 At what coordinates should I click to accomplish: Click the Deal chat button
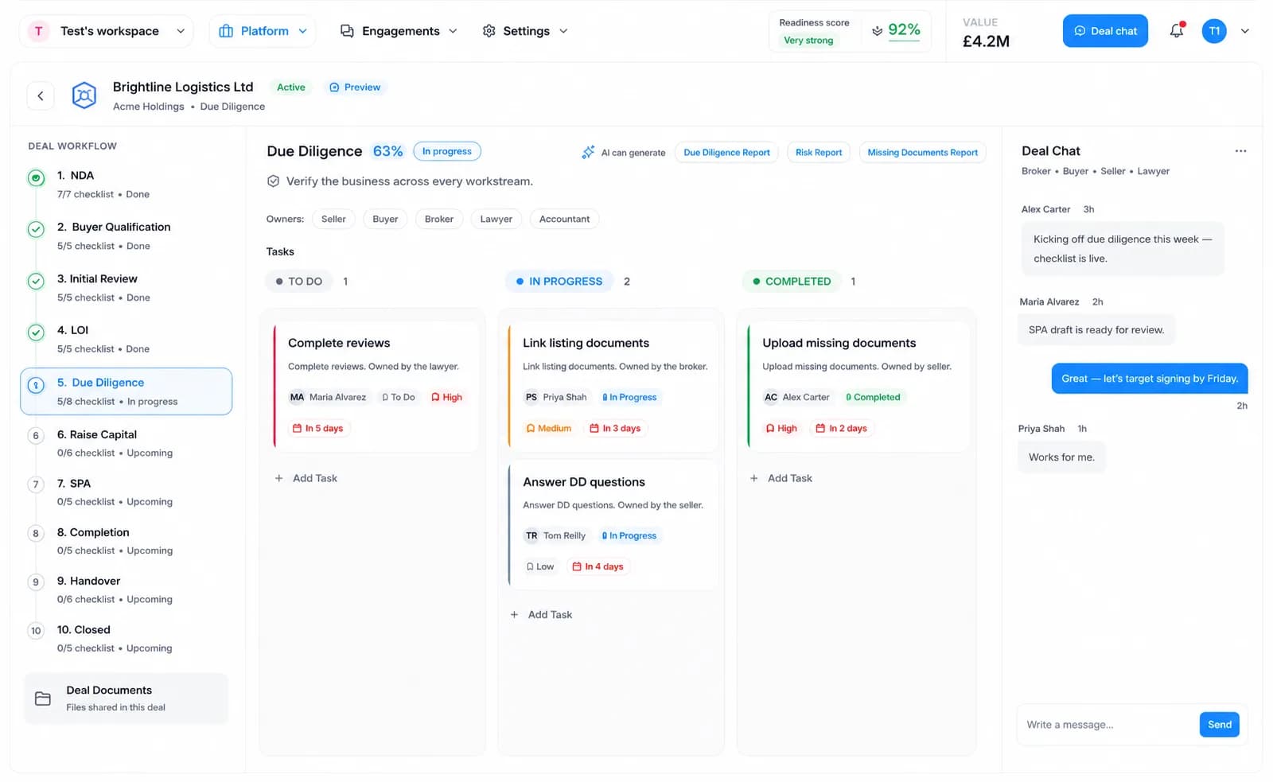pos(1105,31)
